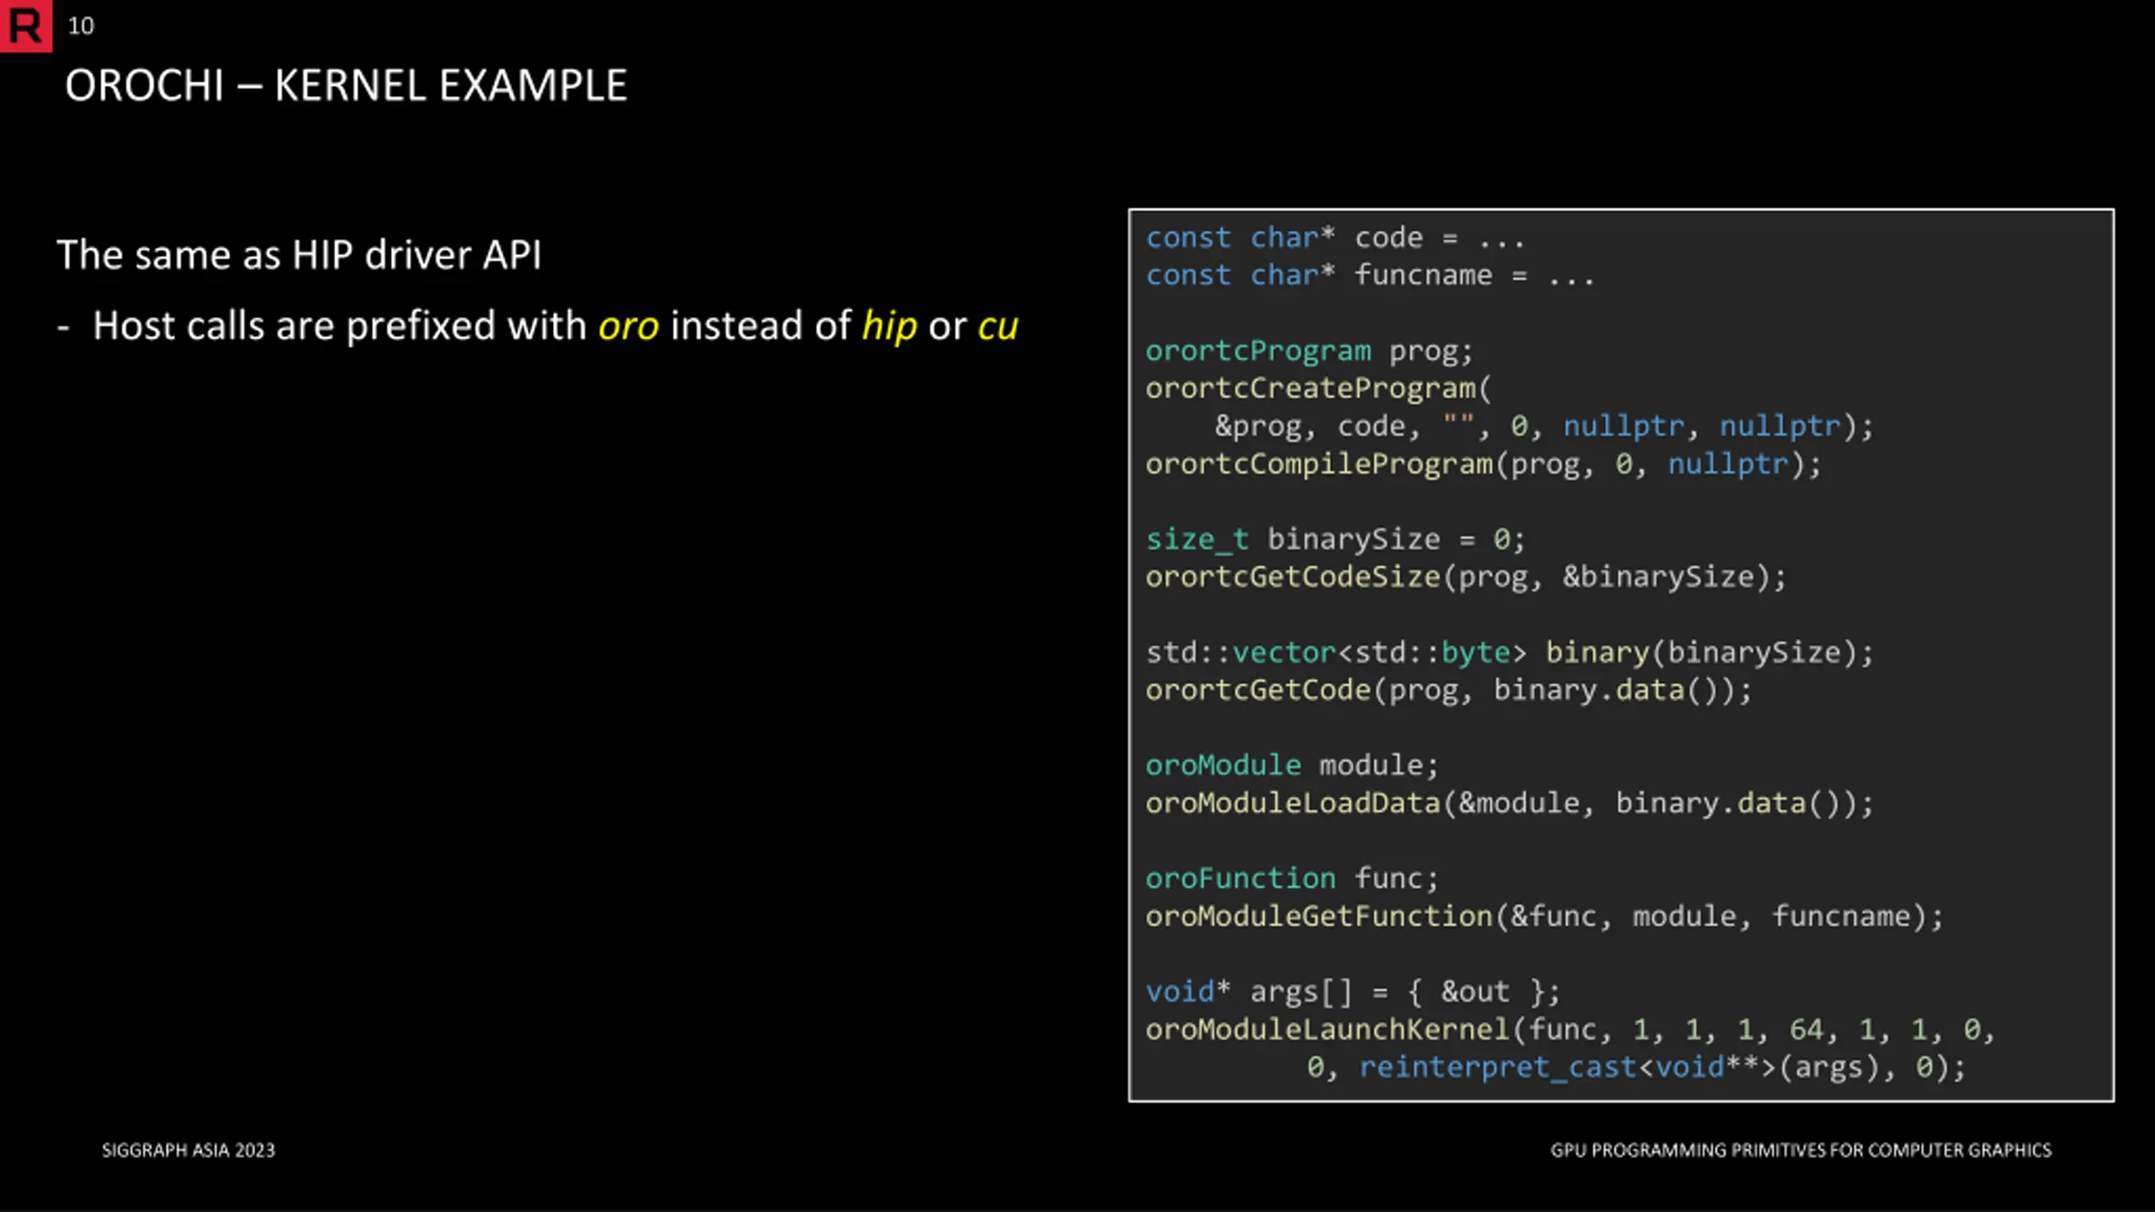Click slide number 10

[x=81, y=26]
